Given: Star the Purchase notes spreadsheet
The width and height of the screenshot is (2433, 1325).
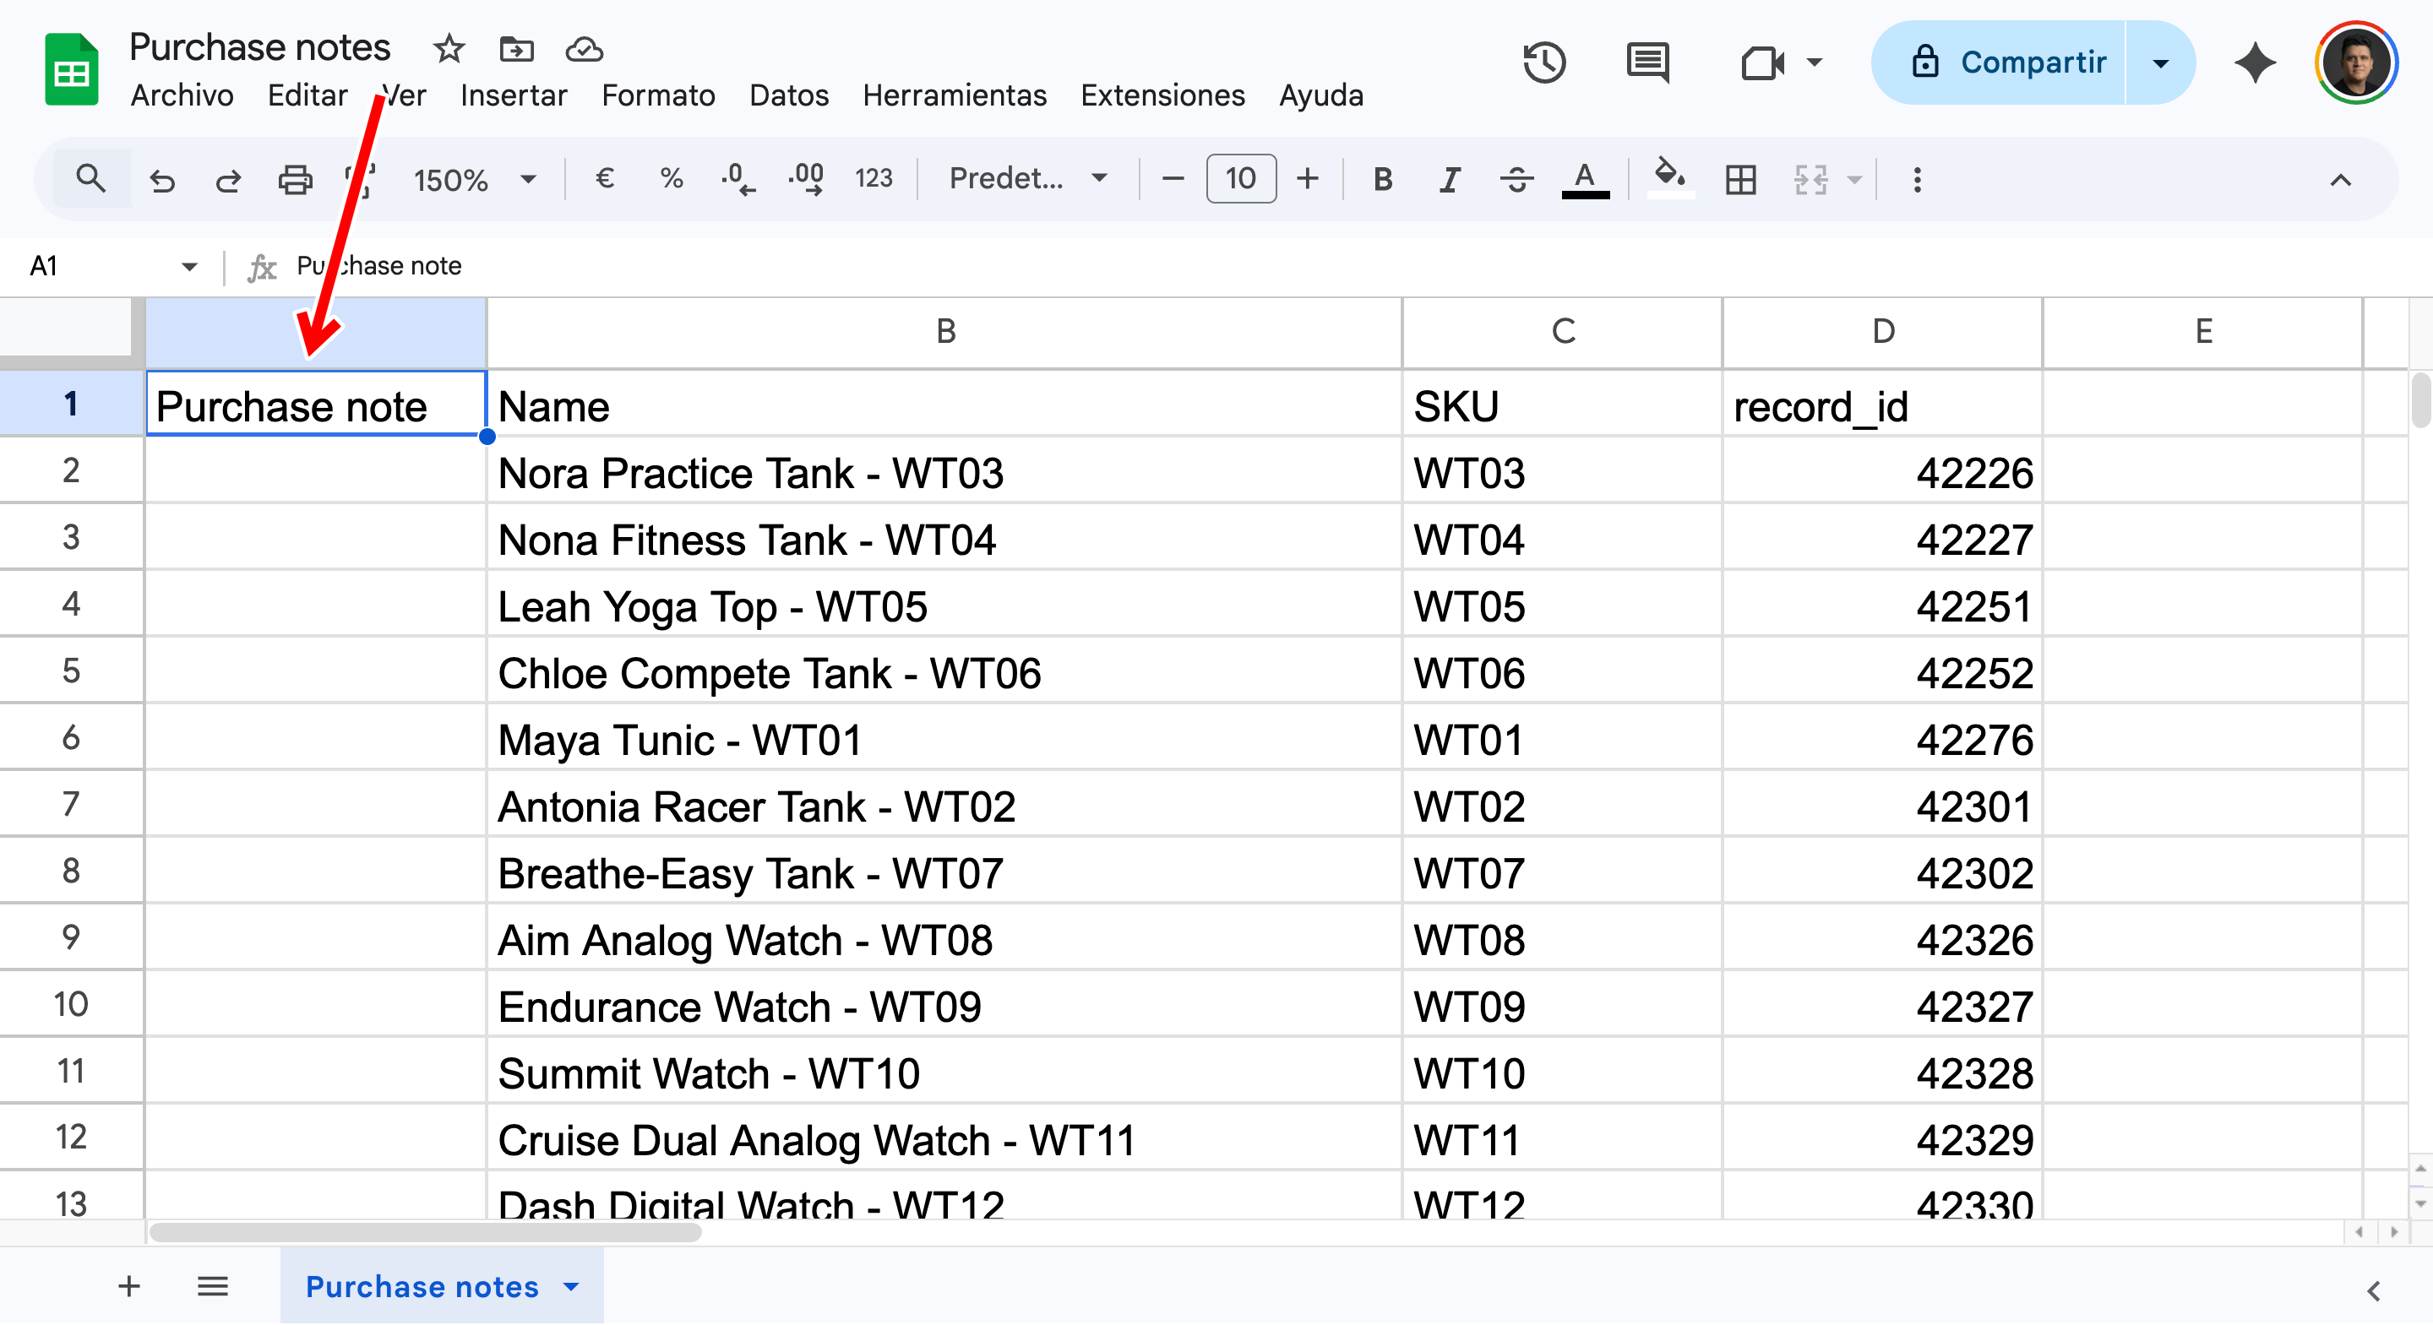Looking at the screenshot, I should pos(449,49).
